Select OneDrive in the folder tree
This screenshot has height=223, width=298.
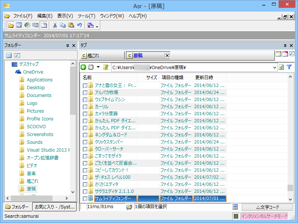[33, 72]
